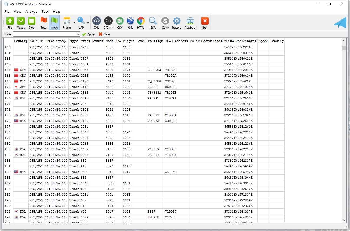This screenshot has width=350, height=231.
Task: Start the Mcast receiver
Action: 21,23
